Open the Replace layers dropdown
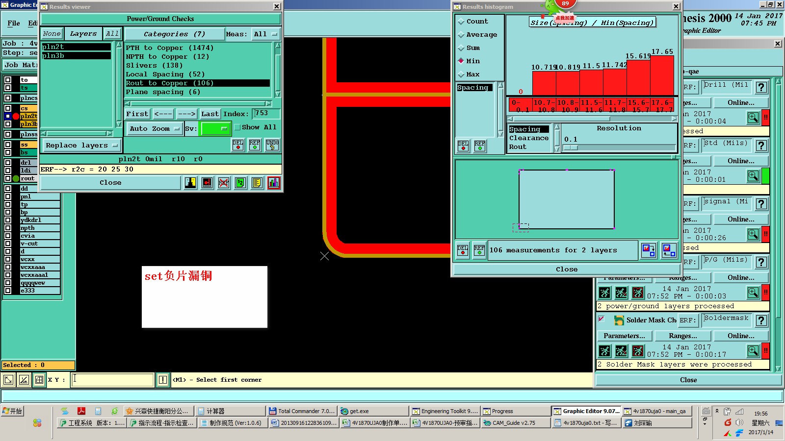 [x=81, y=146]
